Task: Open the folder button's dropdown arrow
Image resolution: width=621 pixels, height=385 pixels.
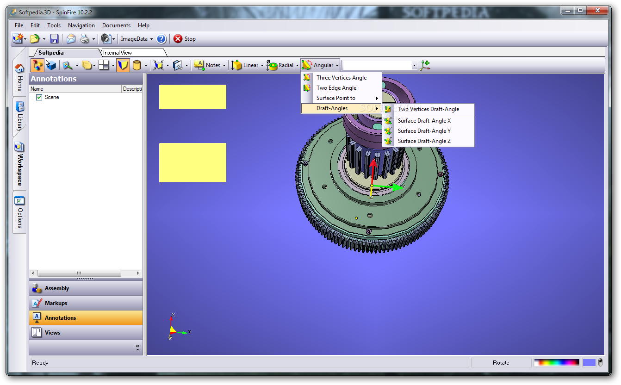Action: (44, 39)
